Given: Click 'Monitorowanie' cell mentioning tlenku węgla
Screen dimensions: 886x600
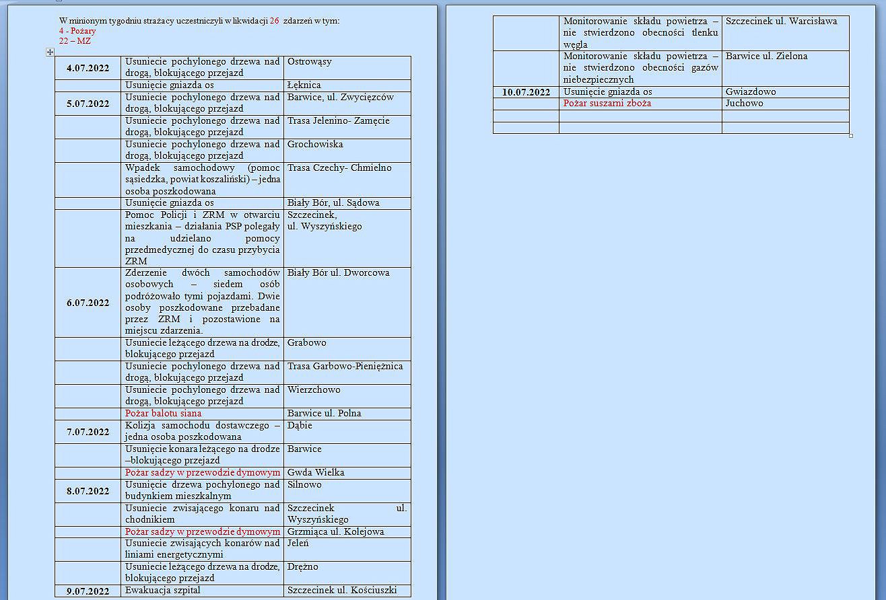Looking at the screenshot, I should pyautogui.click(x=640, y=33).
